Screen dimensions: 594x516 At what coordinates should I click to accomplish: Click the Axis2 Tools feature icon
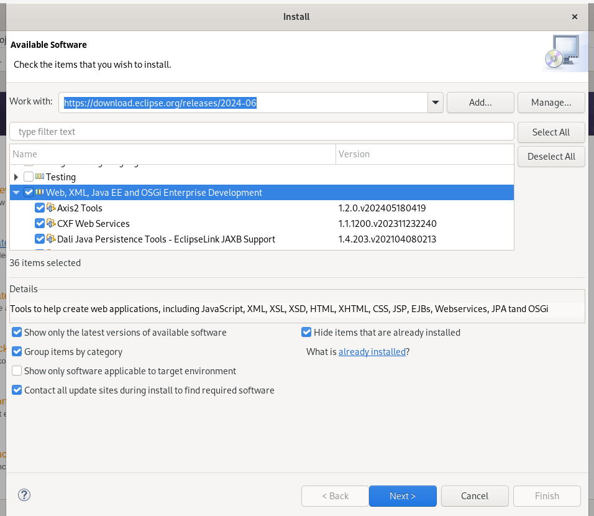pyautogui.click(x=51, y=208)
